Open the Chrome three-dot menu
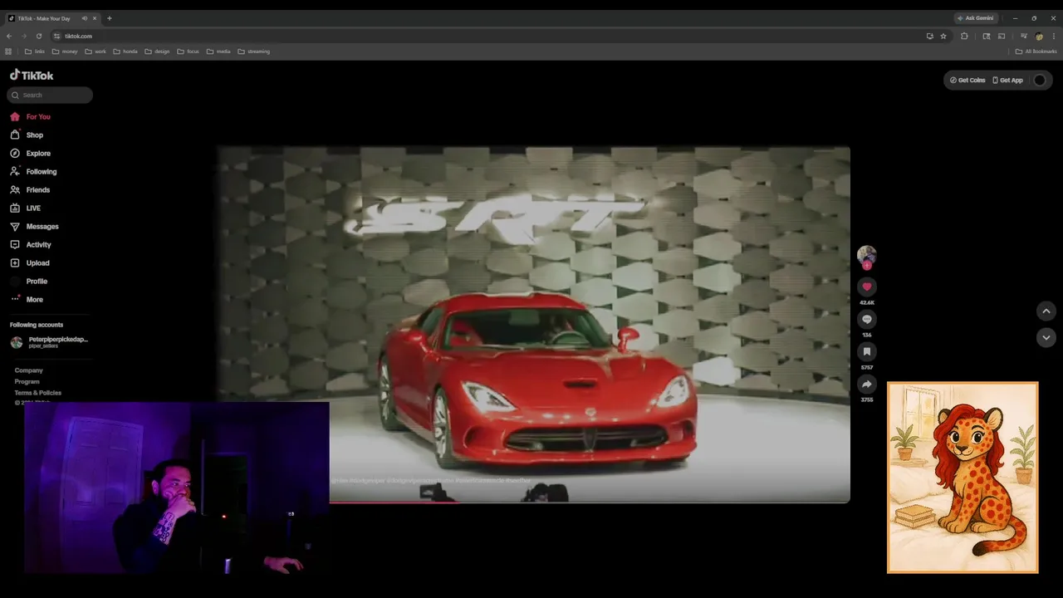Viewport: 1063px width, 598px height. [1054, 37]
